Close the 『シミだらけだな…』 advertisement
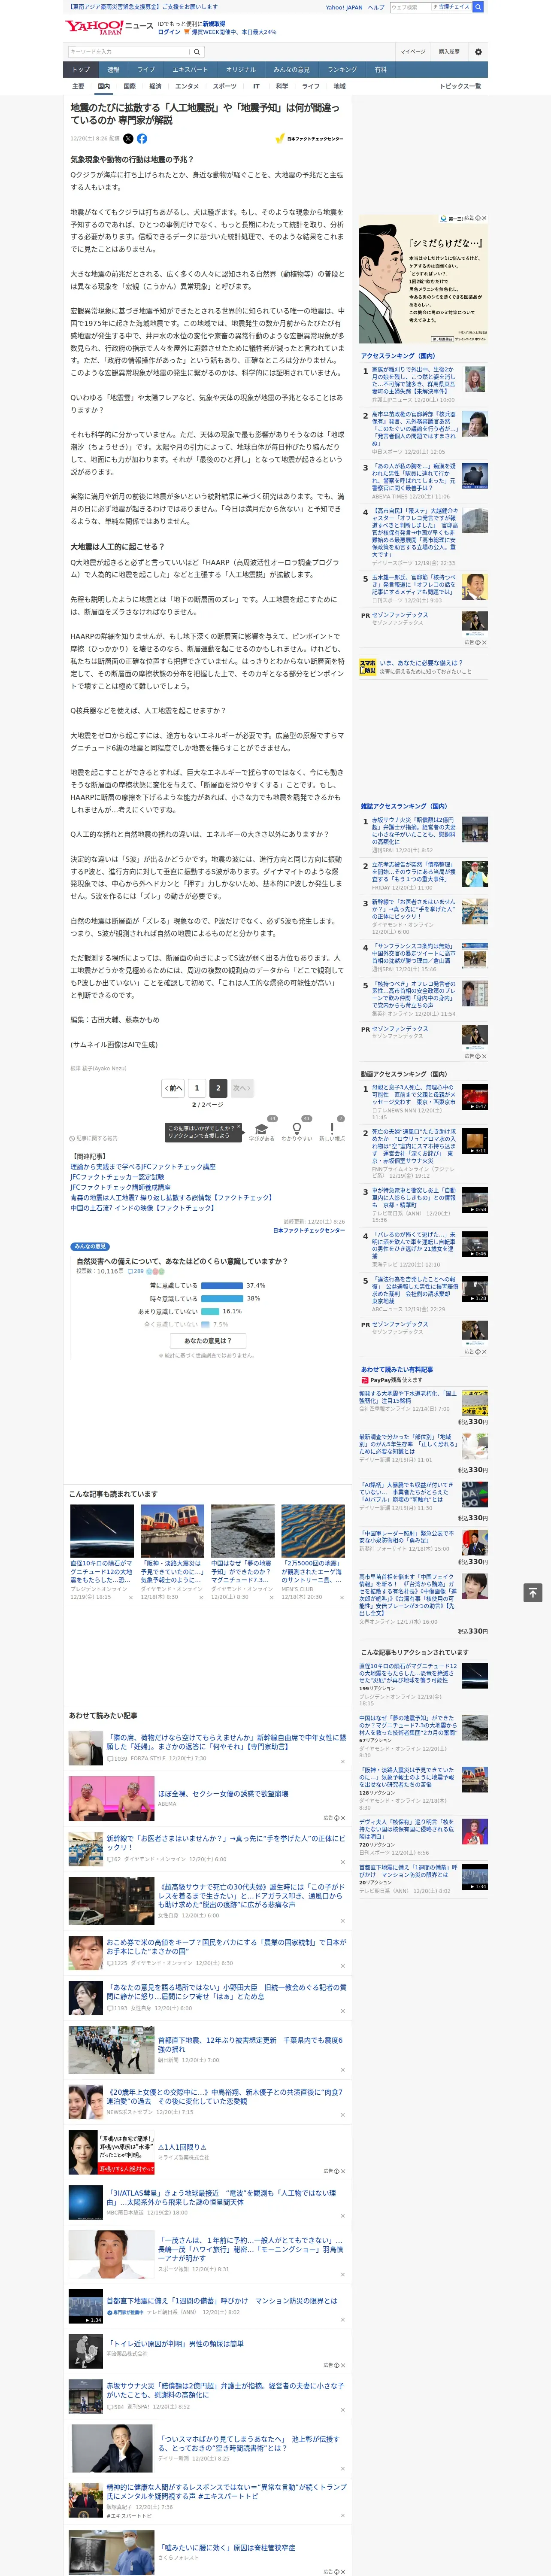This screenshot has width=551, height=2576. coord(484,218)
